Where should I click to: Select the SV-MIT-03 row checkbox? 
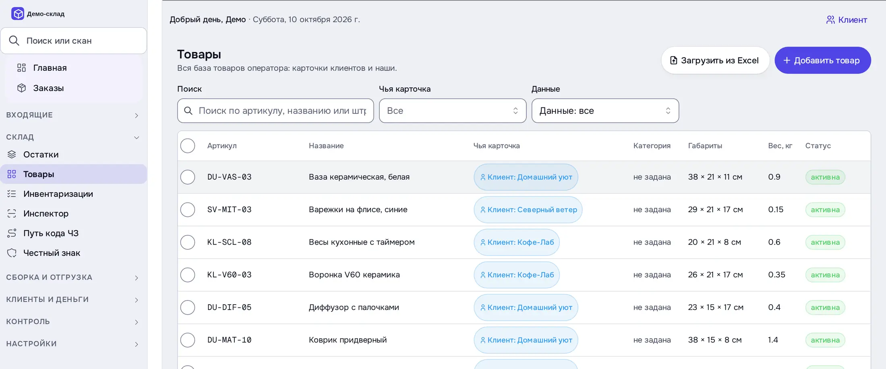[x=188, y=210]
